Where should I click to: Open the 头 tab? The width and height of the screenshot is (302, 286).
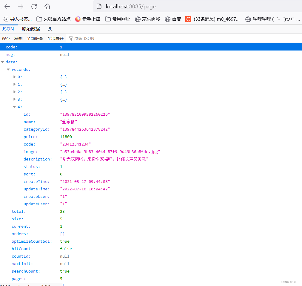coord(50,29)
